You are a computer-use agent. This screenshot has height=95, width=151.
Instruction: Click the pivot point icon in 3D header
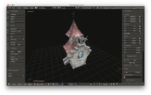(x=53, y=84)
